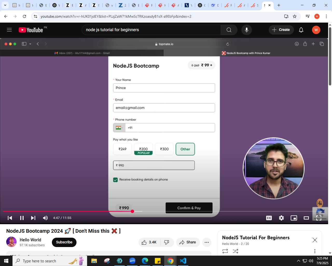
Task: Open the YouTube guide hamburger menu
Action: 9,30
